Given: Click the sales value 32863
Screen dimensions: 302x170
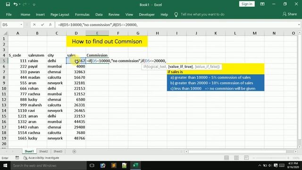Looking at the screenshot, I should click(x=76, y=72).
